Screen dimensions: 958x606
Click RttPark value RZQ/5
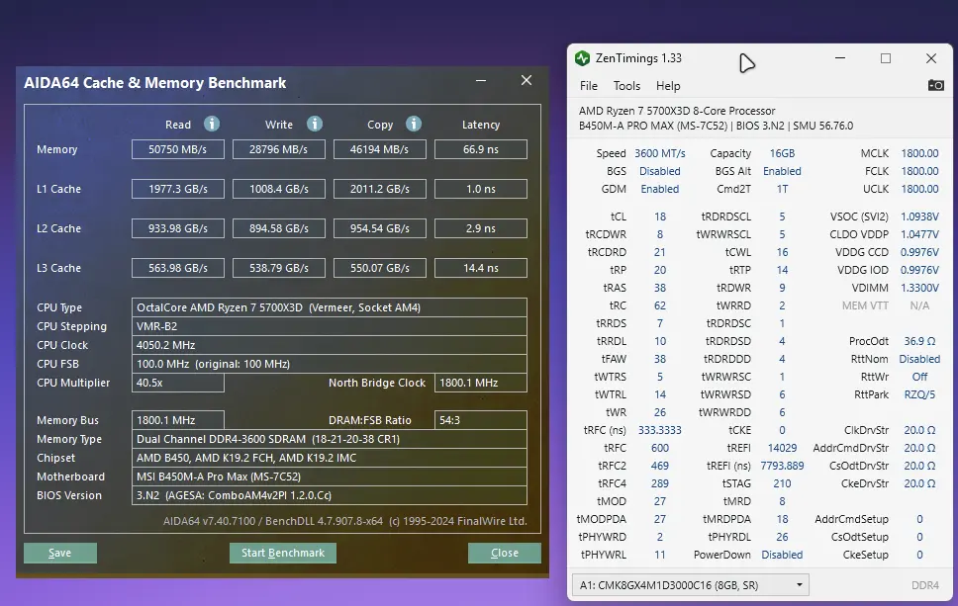919,394
